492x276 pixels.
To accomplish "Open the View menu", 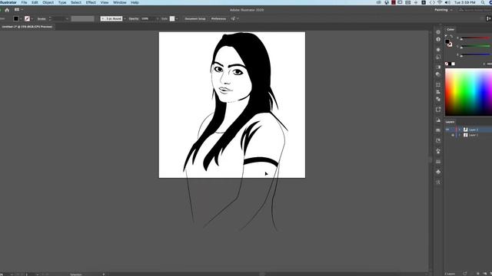I will coord(105,2).
